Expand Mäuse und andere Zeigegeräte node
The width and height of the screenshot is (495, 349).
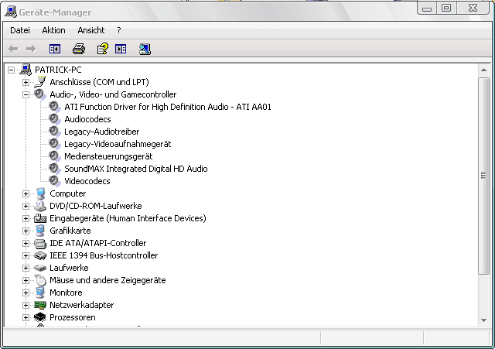click(26, 280)
